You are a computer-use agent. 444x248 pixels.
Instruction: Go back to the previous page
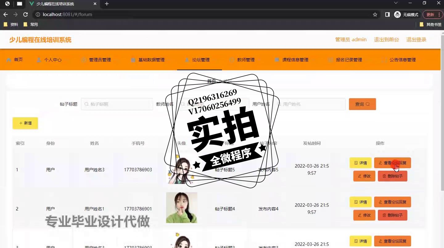point(6,14)
